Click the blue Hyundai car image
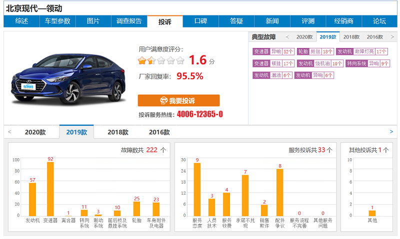Viewport: 400px width, 239px height. click(x=68, y=79)
